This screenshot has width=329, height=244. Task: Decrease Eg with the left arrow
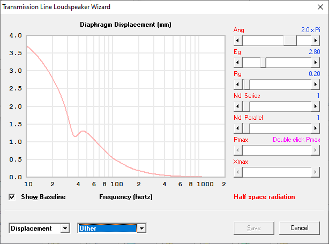point(238,63)
